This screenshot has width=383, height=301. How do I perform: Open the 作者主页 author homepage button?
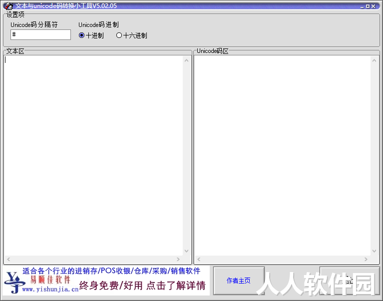(239, 281)
